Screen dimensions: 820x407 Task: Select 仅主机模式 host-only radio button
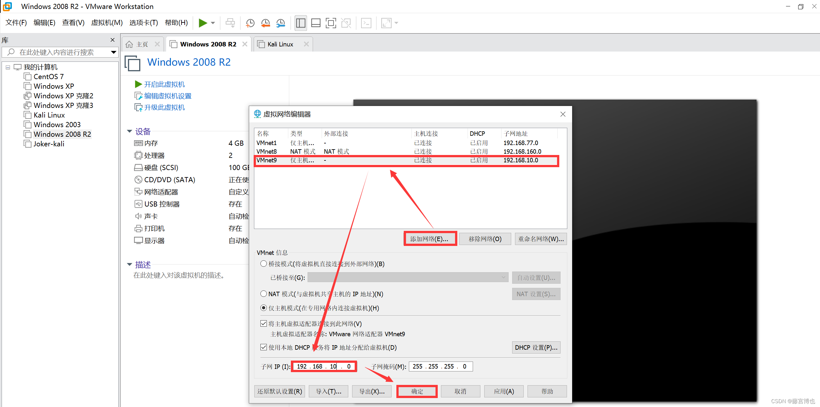click(264, 308)
